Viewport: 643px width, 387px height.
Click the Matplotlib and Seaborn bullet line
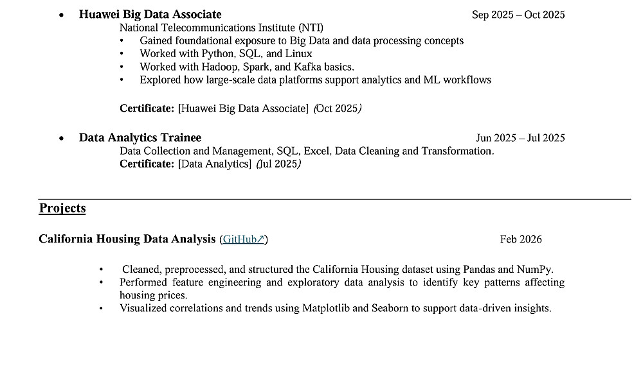point(335,308)
